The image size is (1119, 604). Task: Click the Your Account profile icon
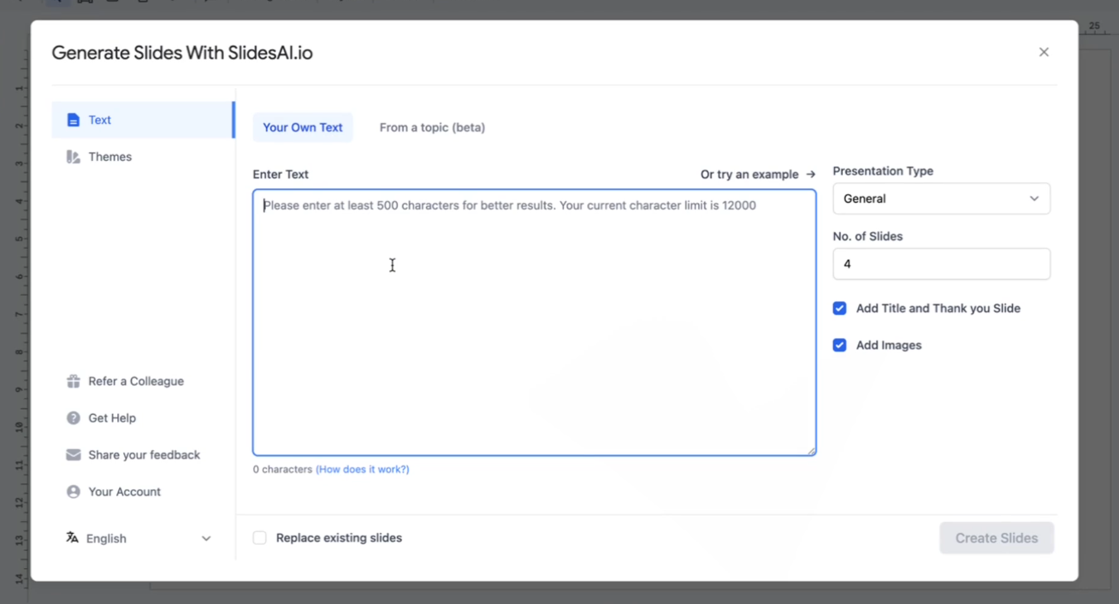74,492
